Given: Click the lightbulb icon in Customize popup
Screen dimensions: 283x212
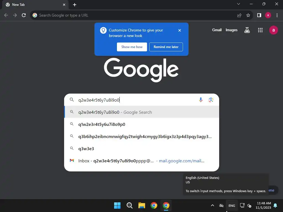Looking at the screenshot, I should 103,30.
